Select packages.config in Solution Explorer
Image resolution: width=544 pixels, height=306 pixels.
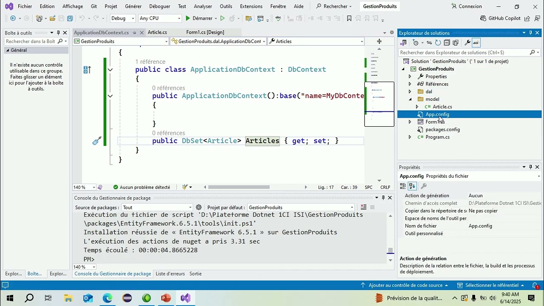pos(442,130)
